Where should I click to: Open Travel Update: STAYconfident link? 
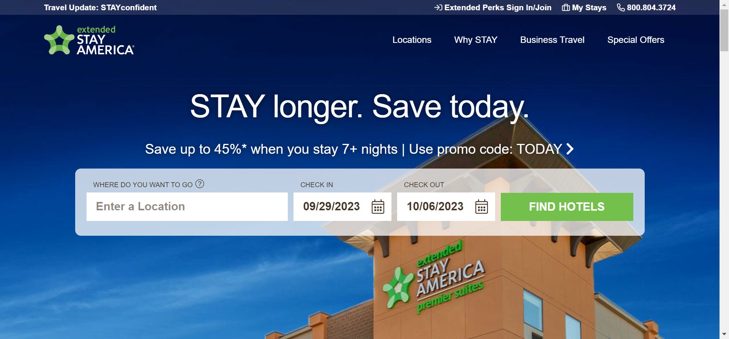tap(100, 8)
